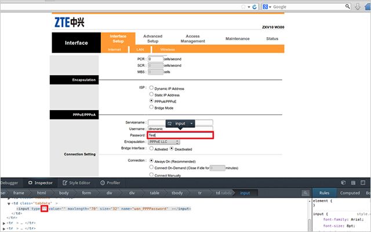The height and width of the screenshot is (232, 371).
Task: Set Bridge Interface to Deactivated
Action: (x=172, y=148)
